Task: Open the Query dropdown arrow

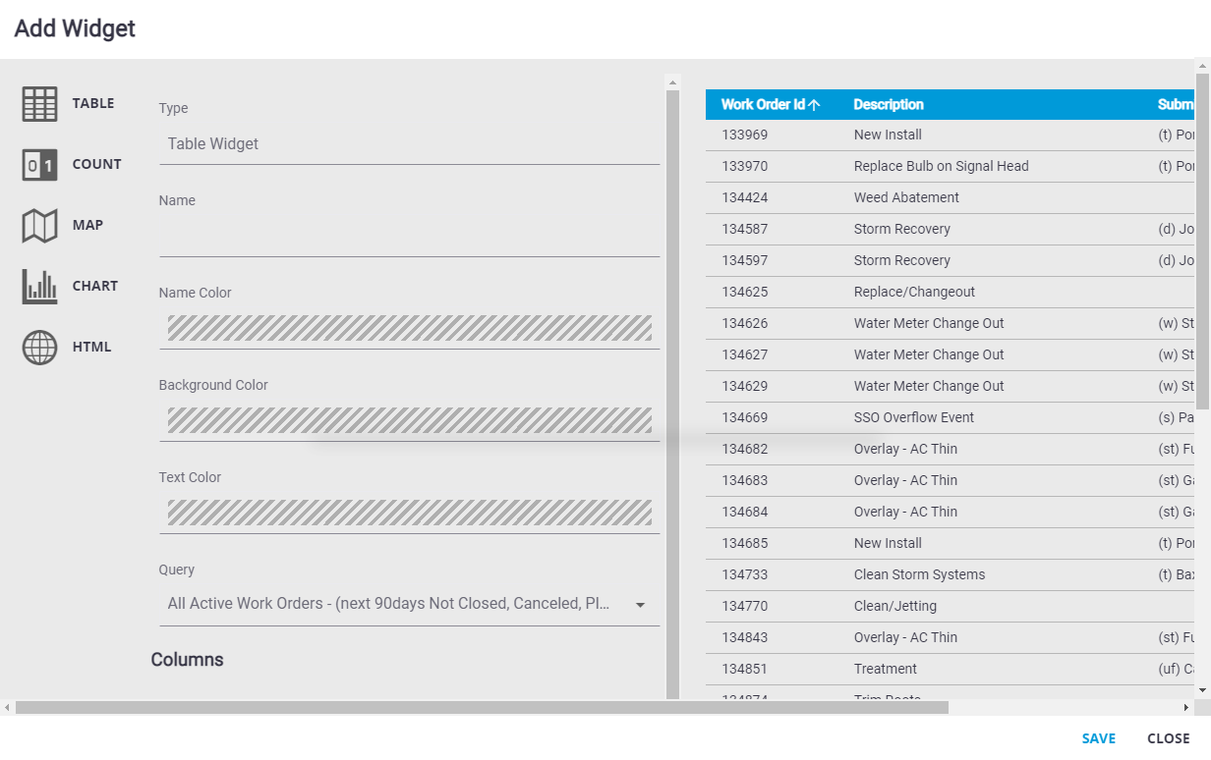Action: click(640, 605)
